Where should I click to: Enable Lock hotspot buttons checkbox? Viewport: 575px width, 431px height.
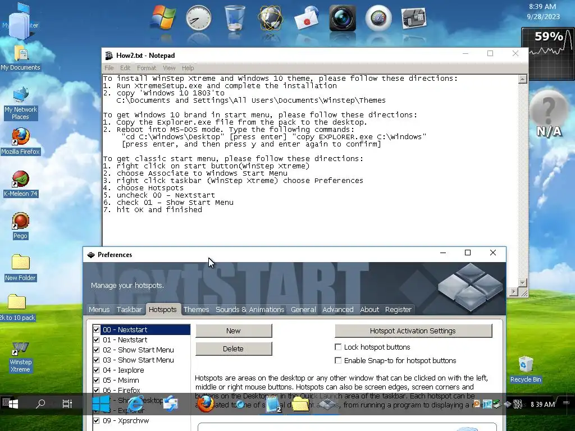click(x=338, y=347)
